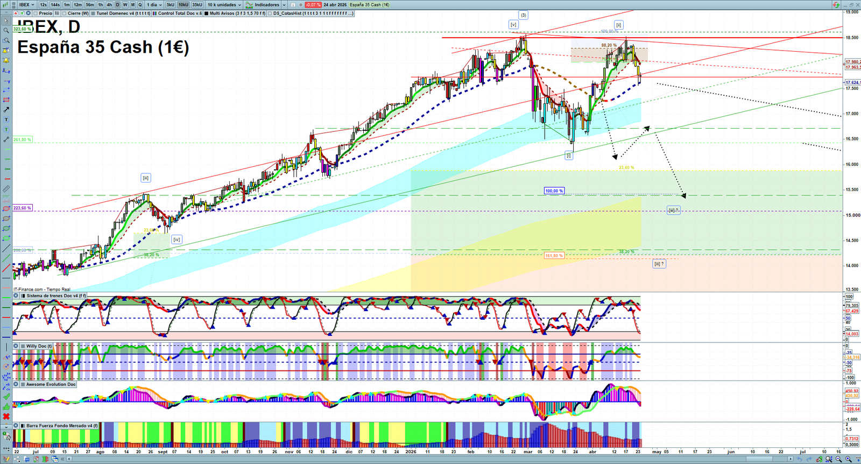Select the zoom-area selection tool
This screenshot has width=861, height=464.
(6, 40)
